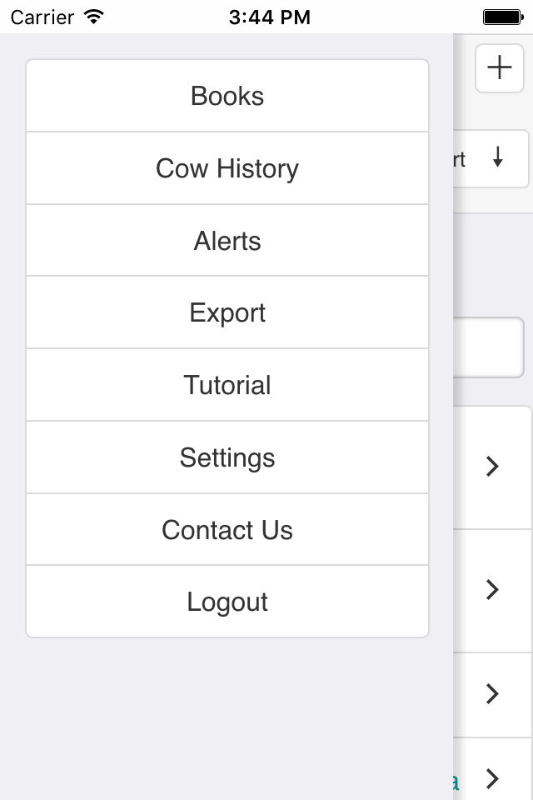Image resolution: width=533 pixels, height=800 pixels.
Task: Click the partially hidden search input field
Action: click(x=489, y=347)
